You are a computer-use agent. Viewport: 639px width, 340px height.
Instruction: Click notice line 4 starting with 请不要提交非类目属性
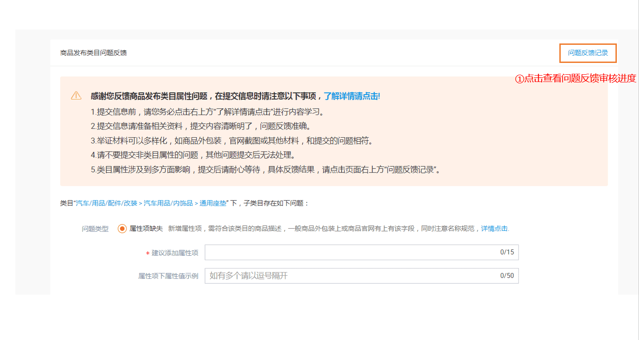(x=193, y=155)
